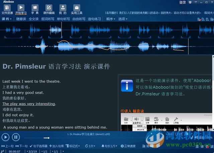Click the file title Dr.Pimsleur学习法演示 (demo02.q99)
This screenshot has width=214, height=153.
click(x=89, y=134)
